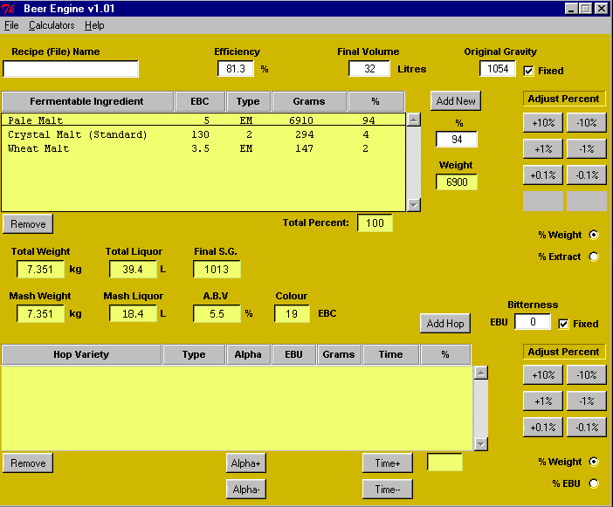Click the Total Liquor value 39.4
The image size is (613, 507).
[133, 269]
